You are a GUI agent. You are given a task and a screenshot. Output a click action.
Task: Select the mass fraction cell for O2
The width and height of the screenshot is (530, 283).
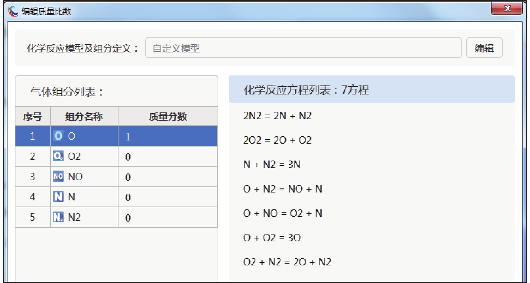pyautogui.click(x=167, y=157)
